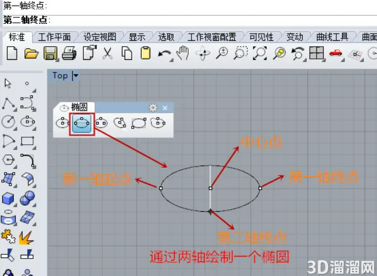Choose Ellipse around curve tool
The height and width of the screenshot is (276, 377).
(x=120, y=123)
